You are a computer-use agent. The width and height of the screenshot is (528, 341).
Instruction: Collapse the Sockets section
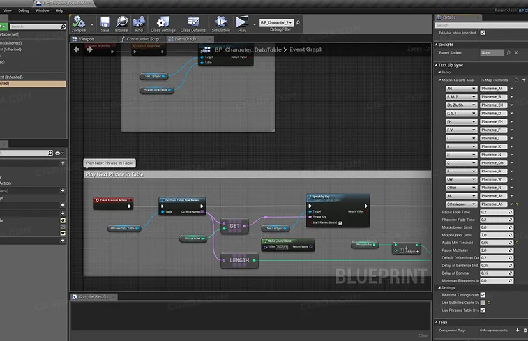pyautogui.click(x=436, y=45)
